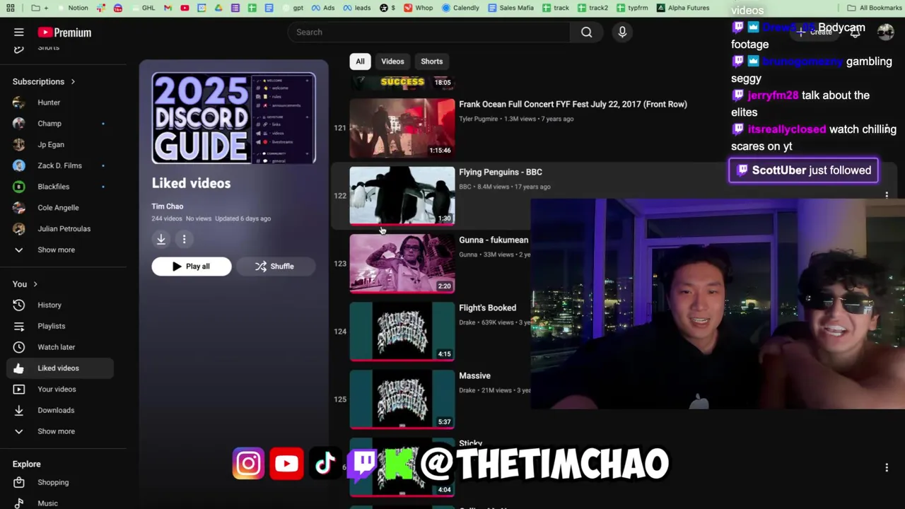Open Google Drive bookmark icon
This screenshot has width=905, height=509.
218,8
